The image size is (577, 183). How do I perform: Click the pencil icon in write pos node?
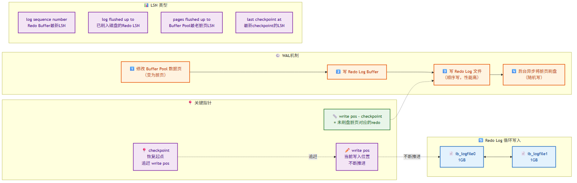pos(347,150)
